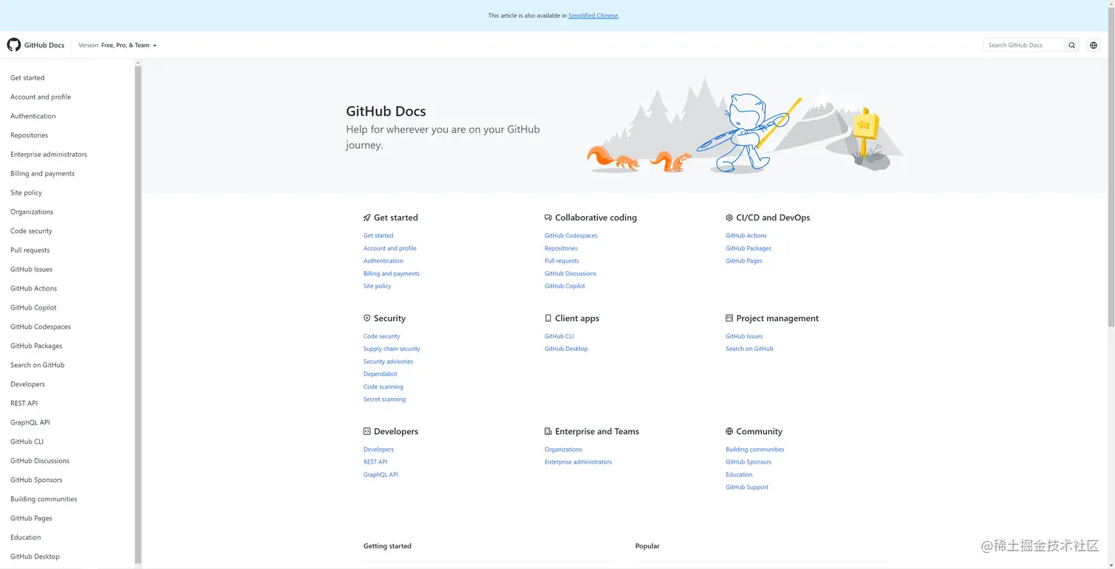
Task: Open Education link under Community
Action: point(739,475)
